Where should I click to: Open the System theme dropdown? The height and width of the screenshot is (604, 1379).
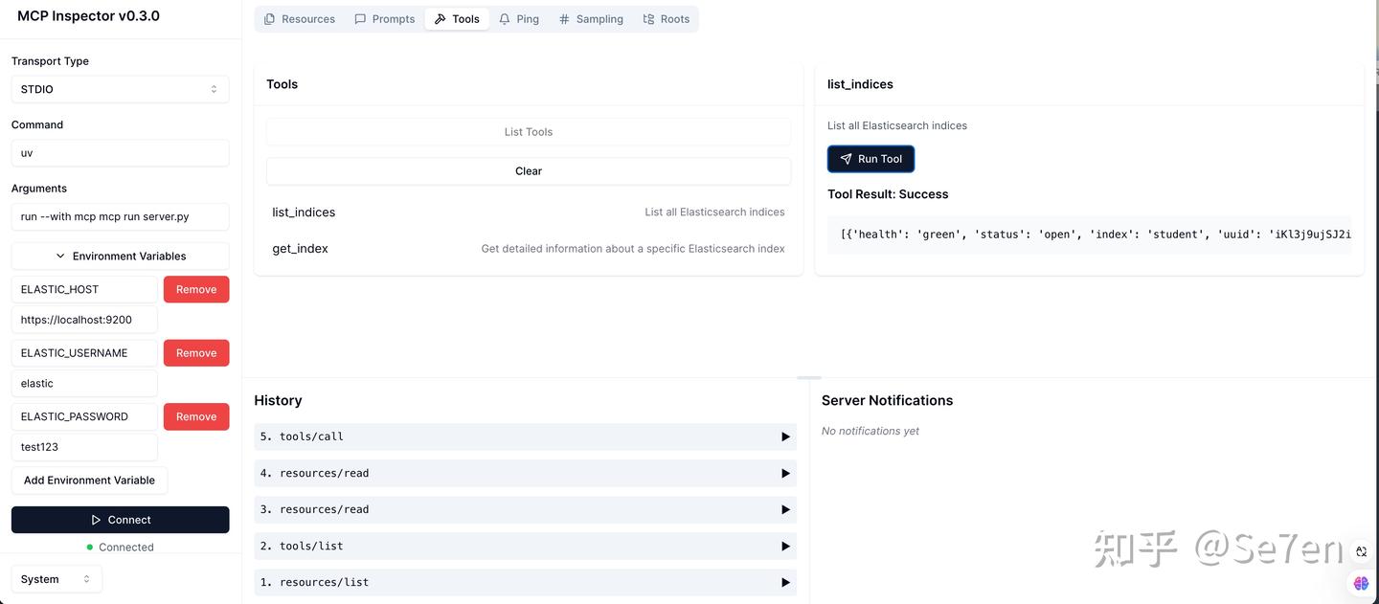click(x=57, y=578)
